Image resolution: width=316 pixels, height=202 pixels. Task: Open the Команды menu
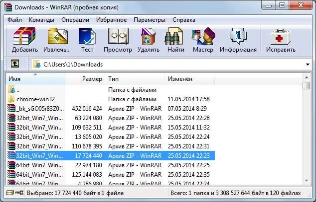coord(41,20)
